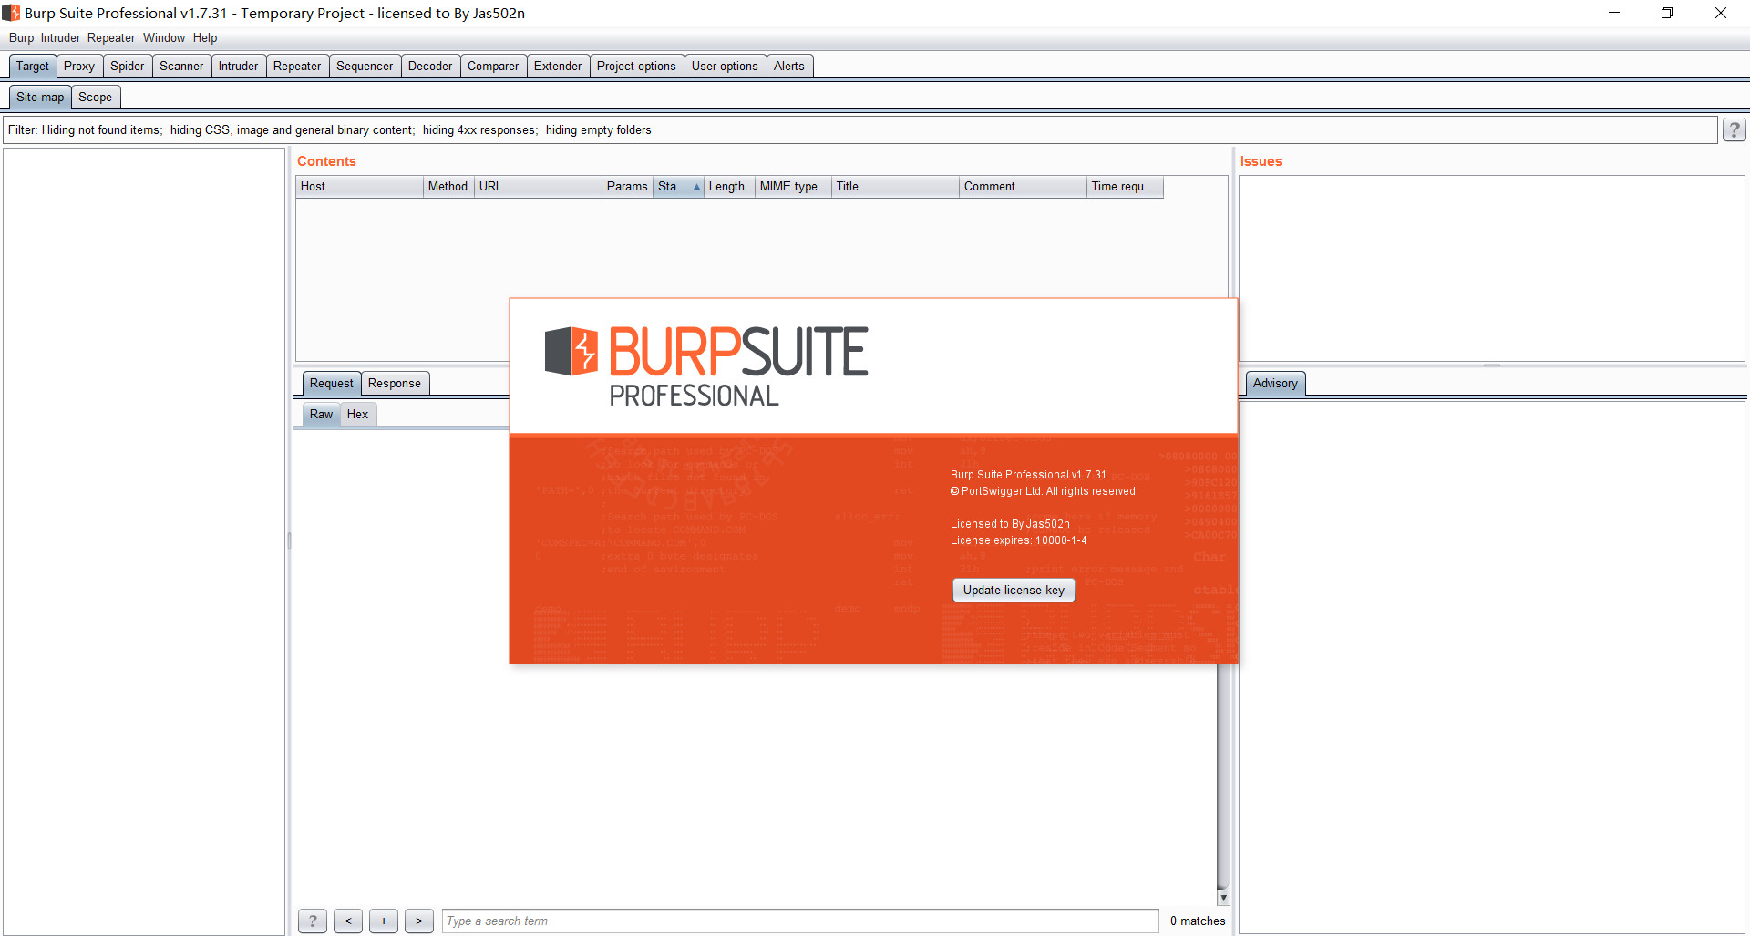Click the Burp Suite logo in title bar
Viewport: 1750px width, 936px height.
coord(11,13)
